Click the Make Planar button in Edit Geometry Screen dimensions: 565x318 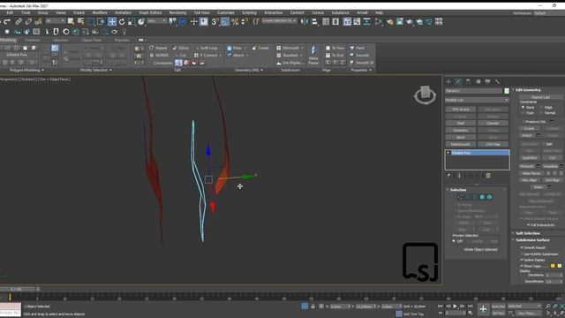531,173
